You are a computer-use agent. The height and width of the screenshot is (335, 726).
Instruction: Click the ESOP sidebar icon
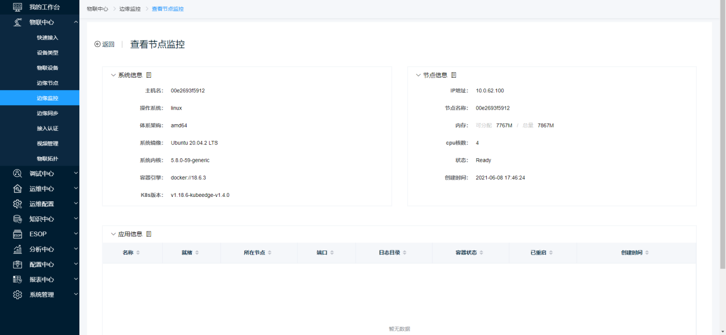[17, 234]
